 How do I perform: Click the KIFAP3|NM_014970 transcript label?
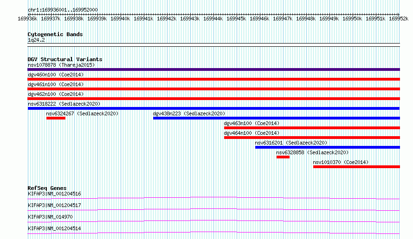tap(50, 217)
